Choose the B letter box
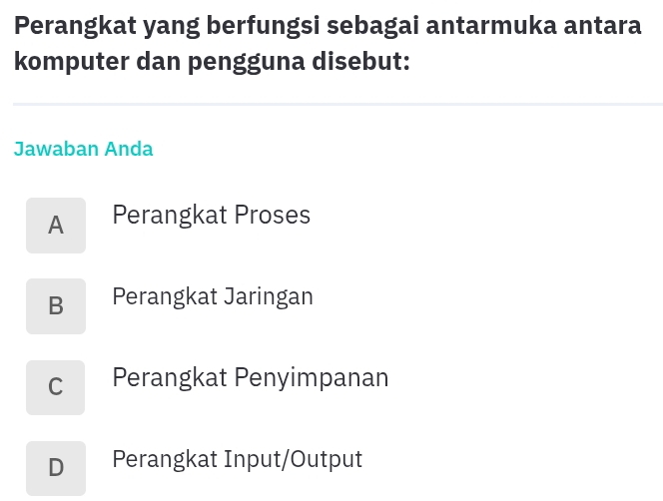 (x=56, y=306)
